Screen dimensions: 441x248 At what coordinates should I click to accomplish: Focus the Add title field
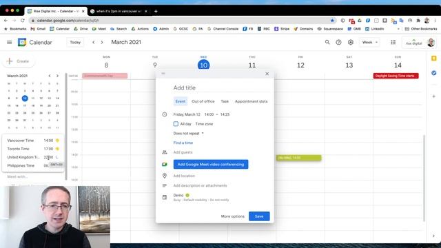[x=222, y=87]
